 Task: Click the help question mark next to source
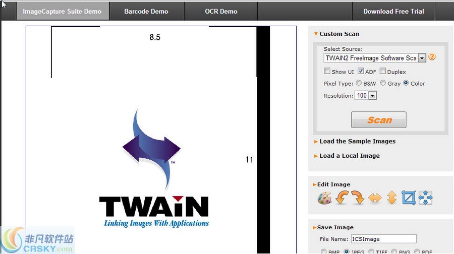432,57
